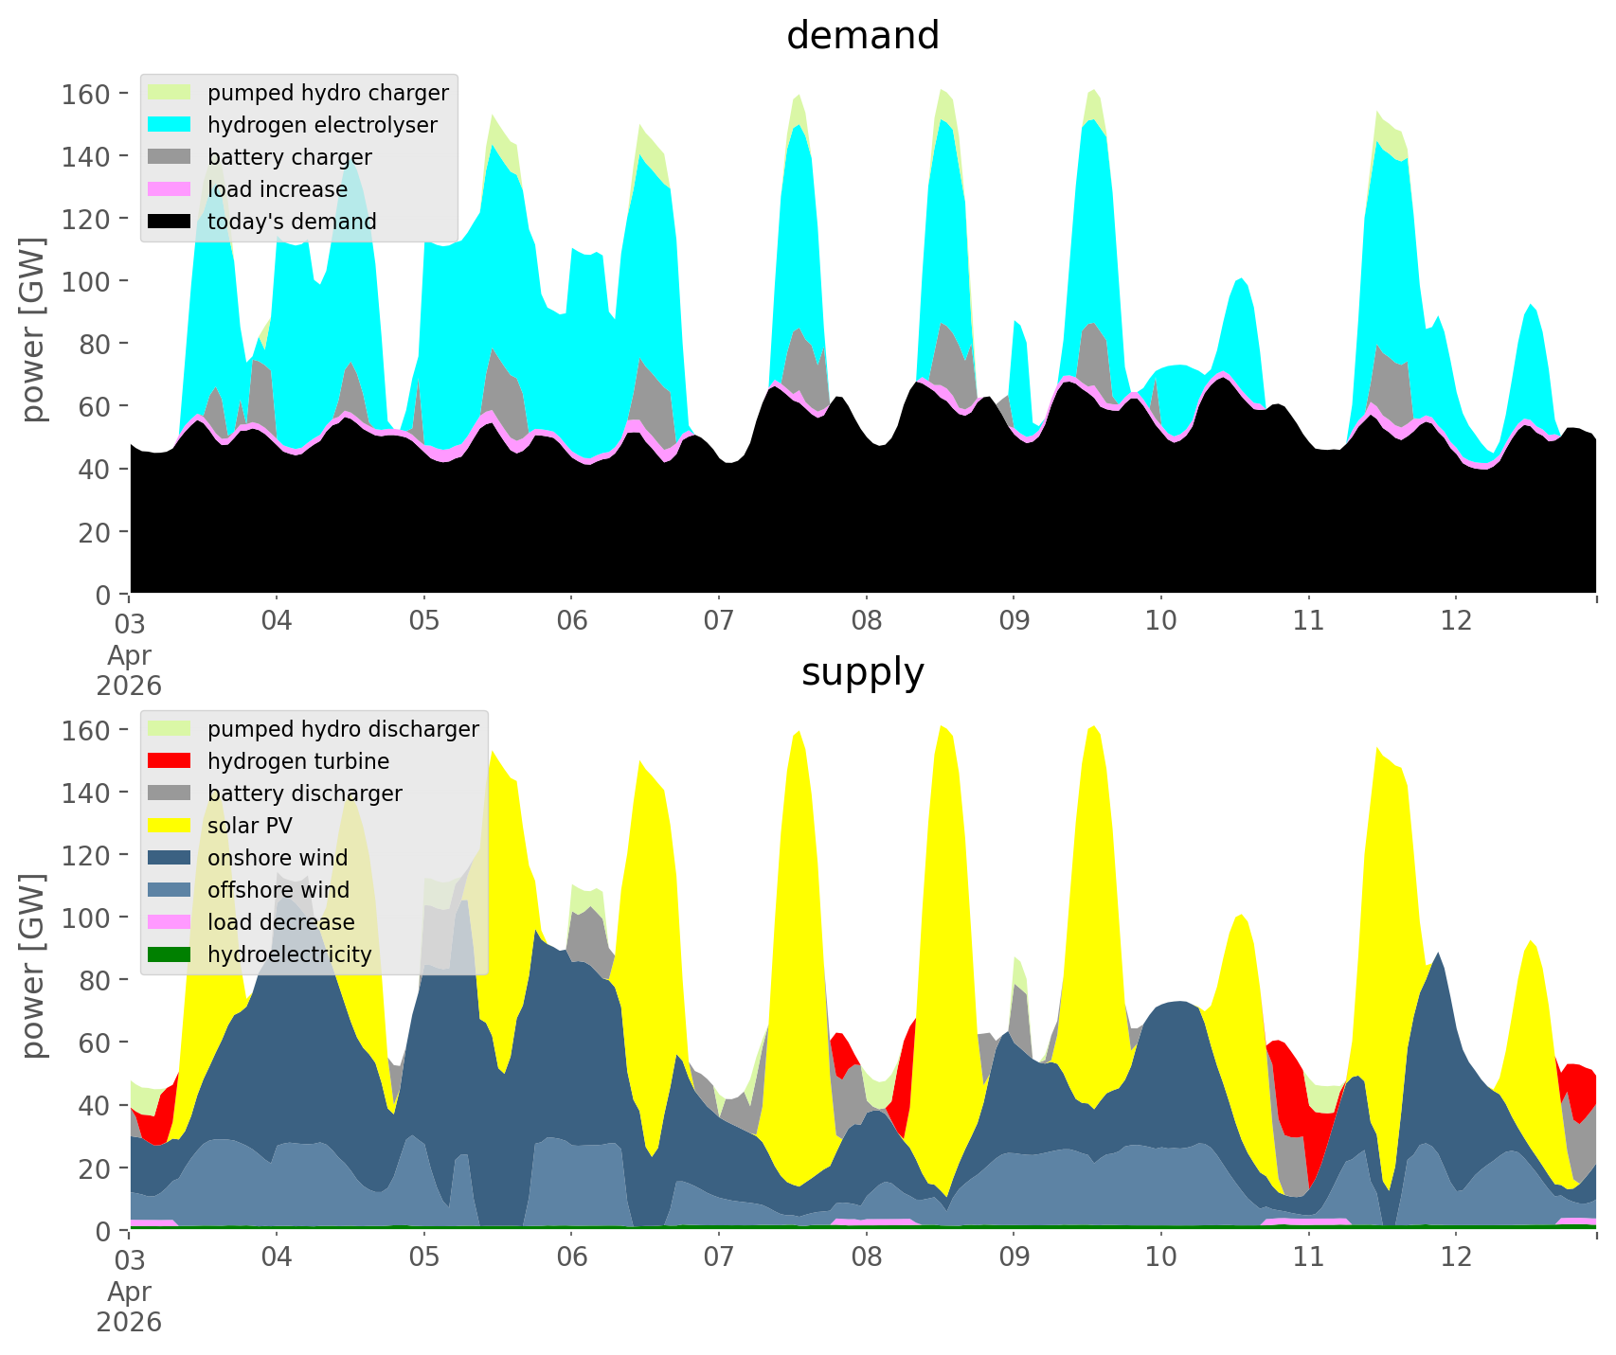Click the yellow solar PV legend swatch
This screenshot has height=1355, width=1616.
pyautogui.click(x=170, y=826)
